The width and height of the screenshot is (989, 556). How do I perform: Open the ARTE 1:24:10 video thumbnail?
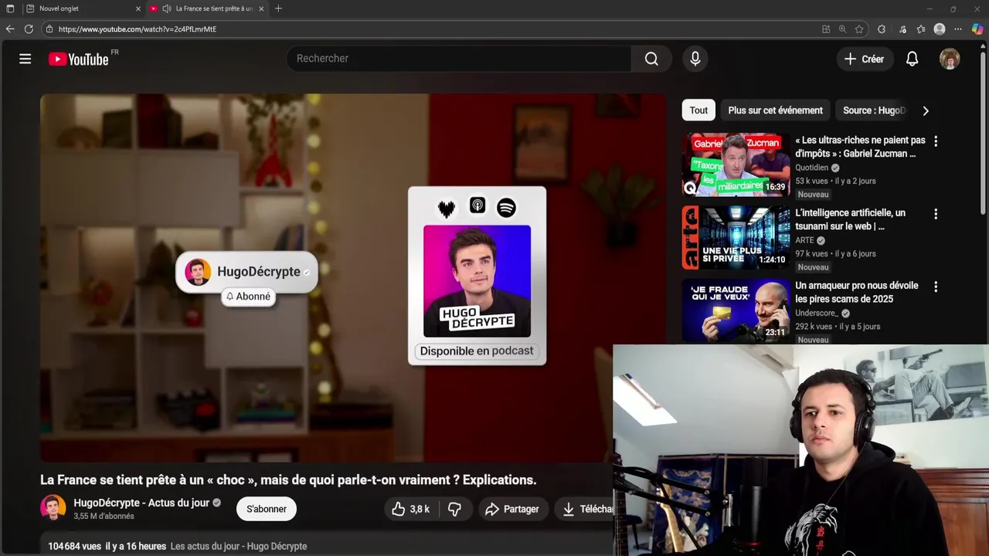coord(736,237)
